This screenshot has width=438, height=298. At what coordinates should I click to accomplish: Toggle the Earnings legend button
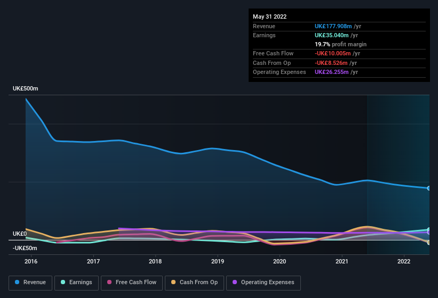[76, 283]
